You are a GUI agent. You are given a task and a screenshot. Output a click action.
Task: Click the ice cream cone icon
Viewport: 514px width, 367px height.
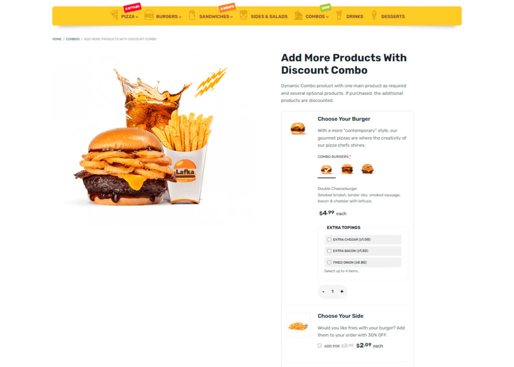click(x=374, y=15)
